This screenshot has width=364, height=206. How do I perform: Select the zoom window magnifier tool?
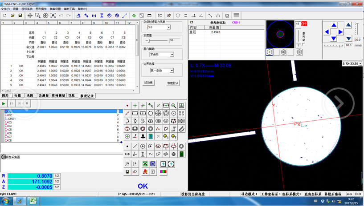(x=37, y=16)
